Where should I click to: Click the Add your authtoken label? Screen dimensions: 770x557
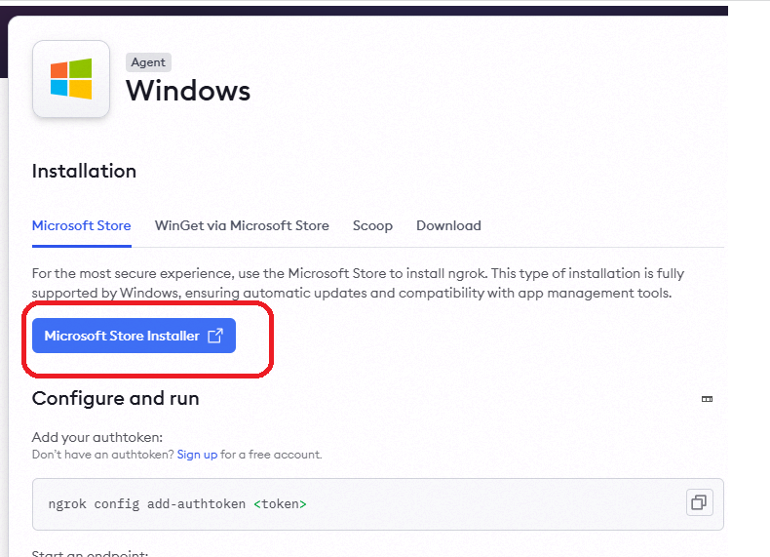pos(97,437)
